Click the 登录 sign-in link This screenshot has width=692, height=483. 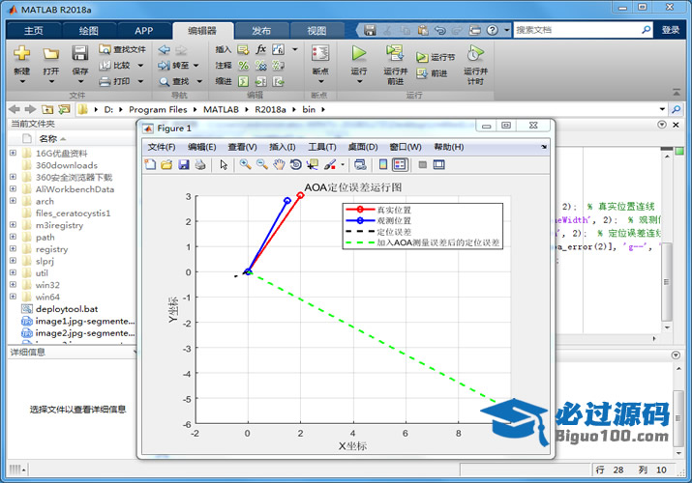coord(671,30)
